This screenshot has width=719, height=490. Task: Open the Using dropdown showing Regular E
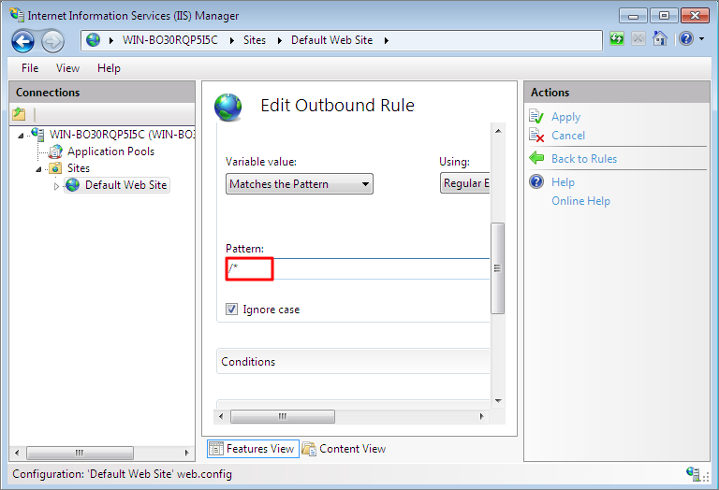(x=465, y=183)
